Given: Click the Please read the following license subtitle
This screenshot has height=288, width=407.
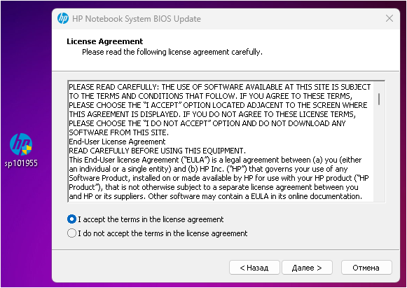Looking at the screenshot, I should (172, 52).
